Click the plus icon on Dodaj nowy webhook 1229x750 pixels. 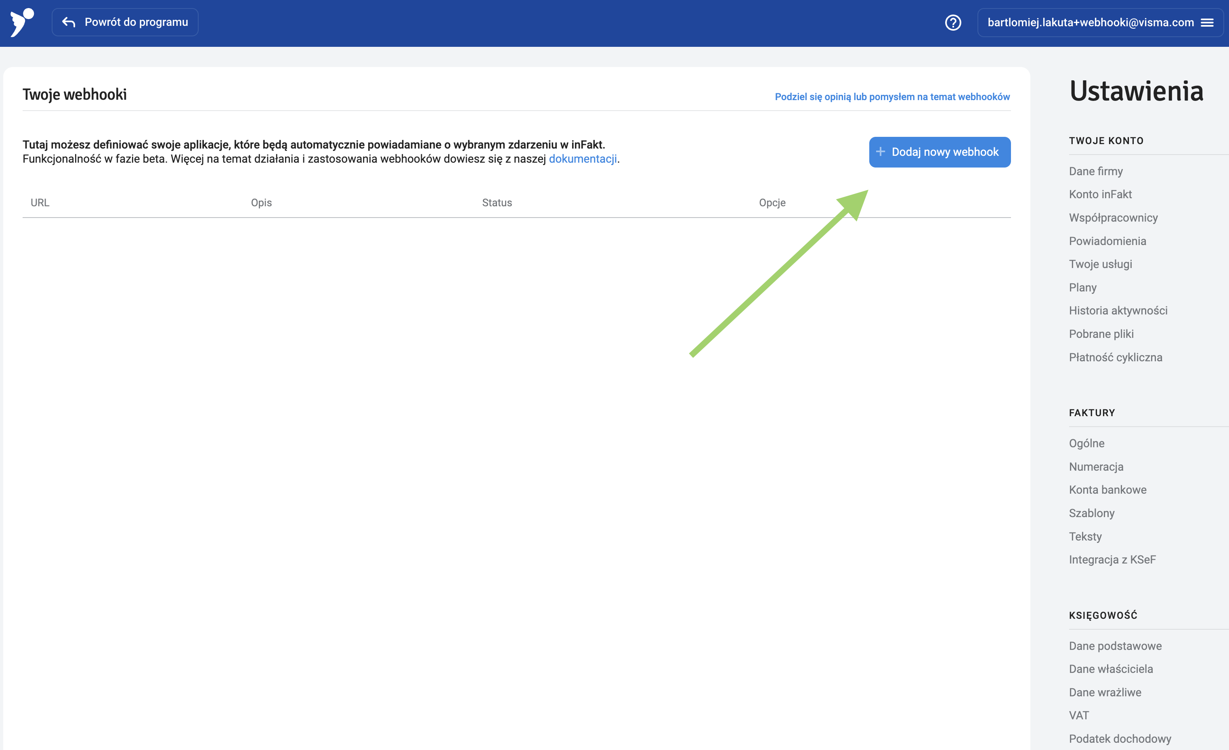[880, 152]
